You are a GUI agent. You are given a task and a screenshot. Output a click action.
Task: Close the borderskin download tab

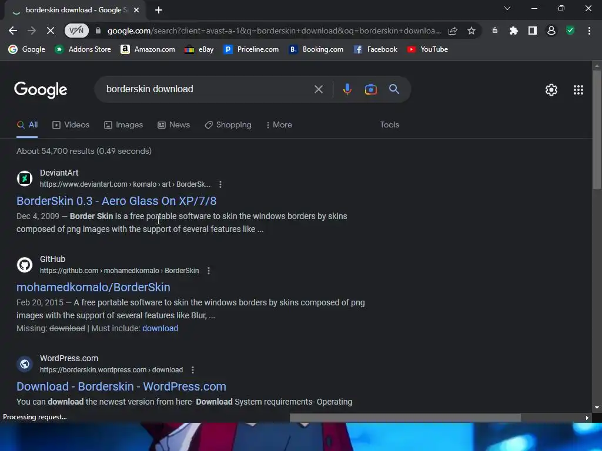(x=136, y=10)
